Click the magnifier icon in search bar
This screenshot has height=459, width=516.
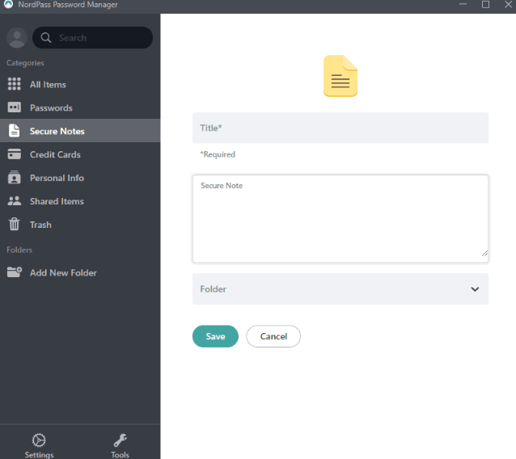point(46,38)
